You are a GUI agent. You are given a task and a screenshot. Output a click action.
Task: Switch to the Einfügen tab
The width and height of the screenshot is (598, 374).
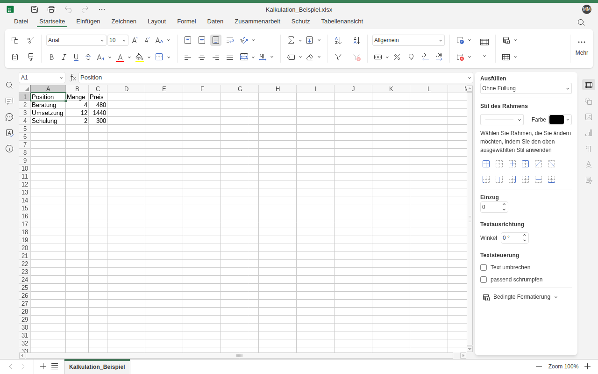coord(88,22)
